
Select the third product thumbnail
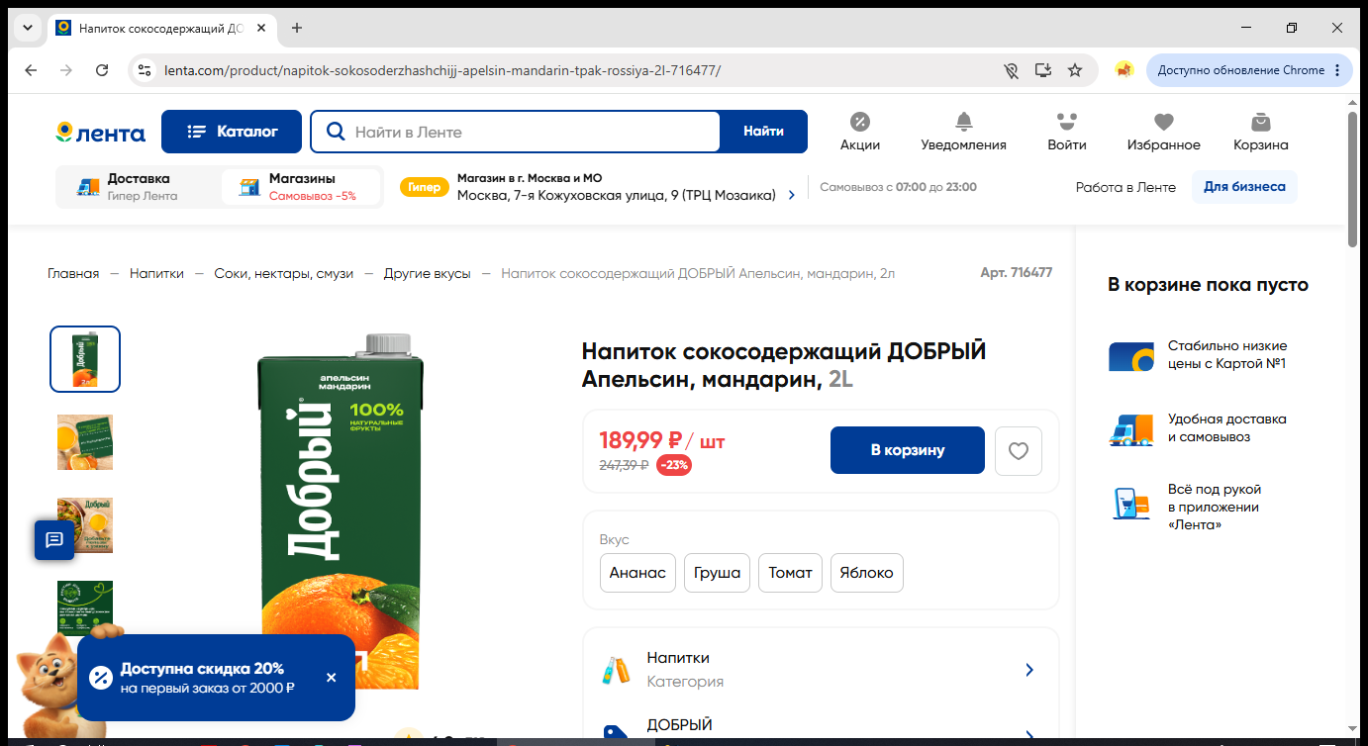pyautogui.click(x=85, y=525)
